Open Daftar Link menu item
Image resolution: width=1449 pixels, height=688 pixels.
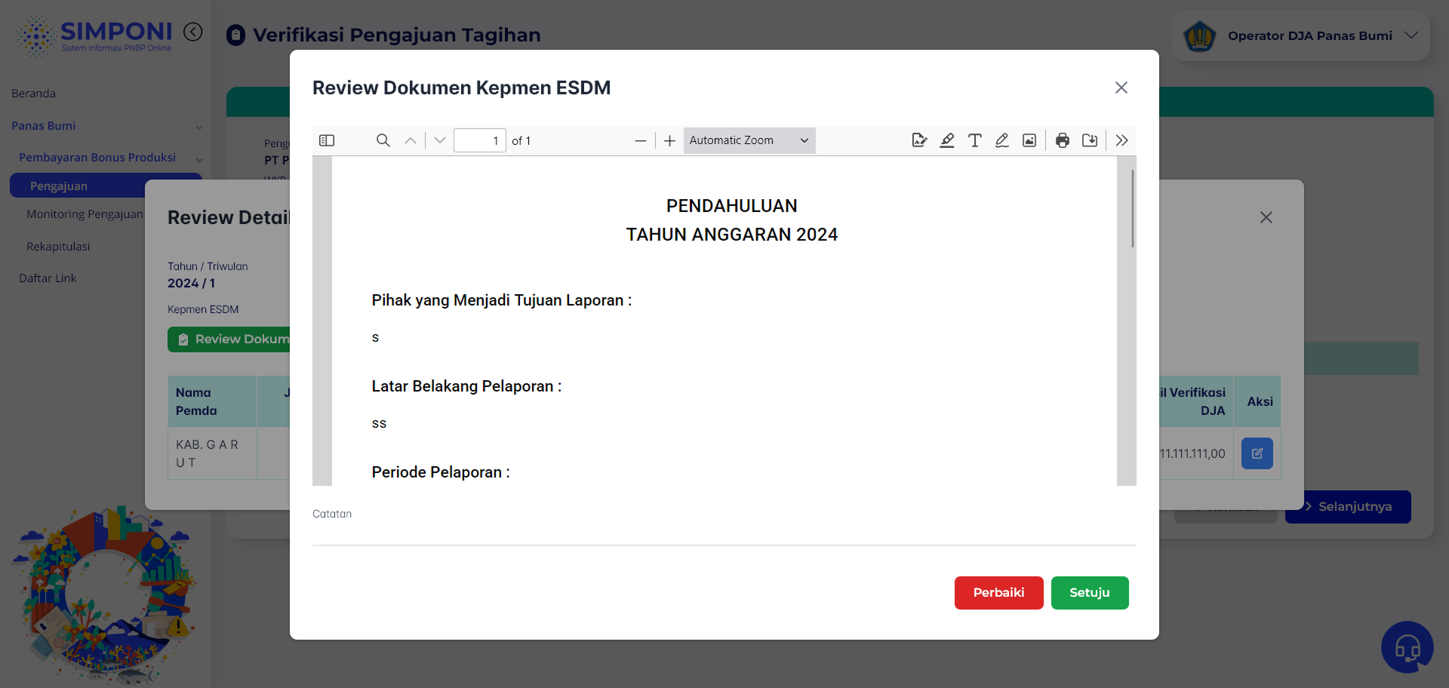point(48,278)
